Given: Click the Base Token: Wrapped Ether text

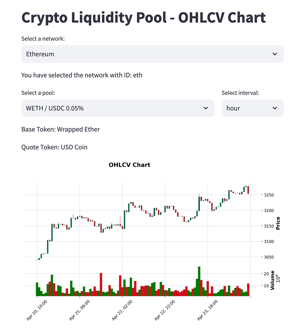Looking at the screenshot, I should tap(60, 129).
